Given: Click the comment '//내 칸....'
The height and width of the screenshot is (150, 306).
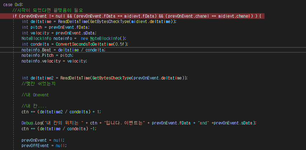Looking at the screenshot, I should [x=34, y=106].
